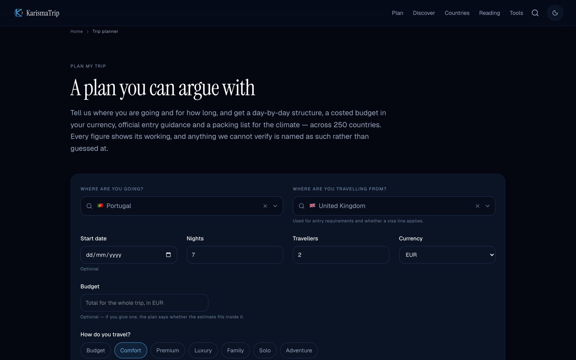
Task: Click the Portugal destination text
Action: click(119, 206)
